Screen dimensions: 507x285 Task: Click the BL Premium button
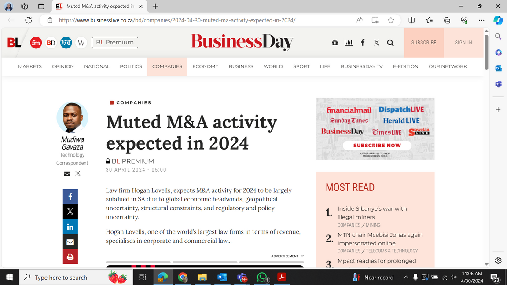click(x=115, y=42)
